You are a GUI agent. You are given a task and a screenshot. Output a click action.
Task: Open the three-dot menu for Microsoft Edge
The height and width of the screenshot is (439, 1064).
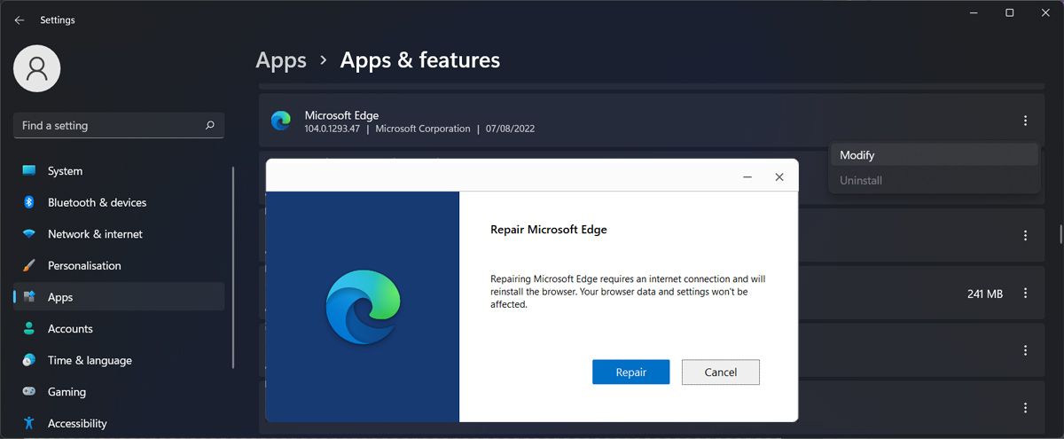1025,121
